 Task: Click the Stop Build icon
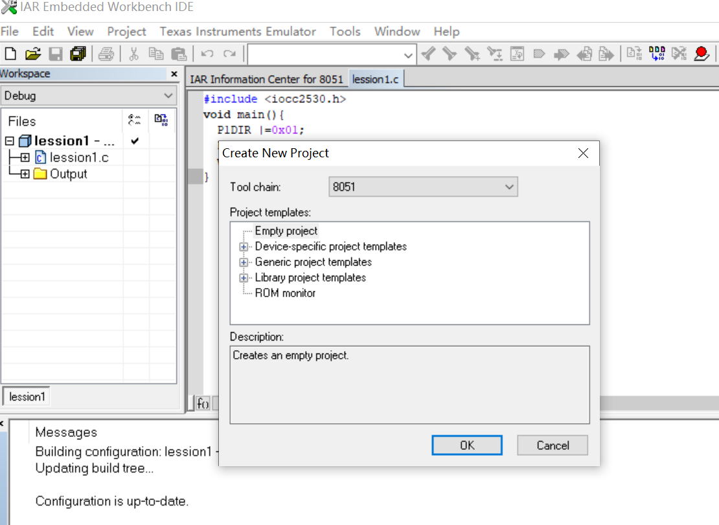[679, 54]
